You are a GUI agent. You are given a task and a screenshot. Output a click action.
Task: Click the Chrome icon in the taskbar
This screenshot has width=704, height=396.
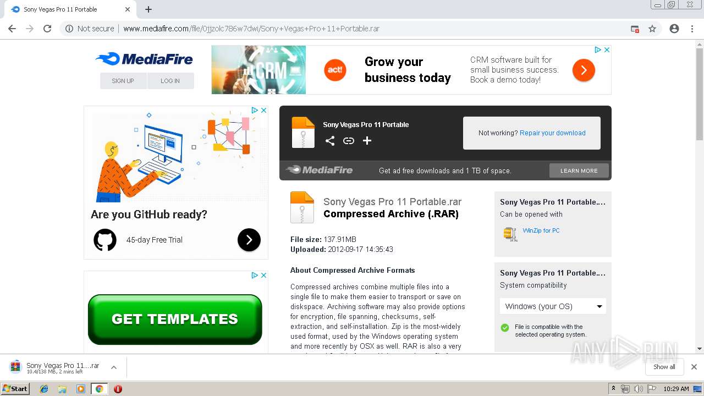[x=100, y=389]
